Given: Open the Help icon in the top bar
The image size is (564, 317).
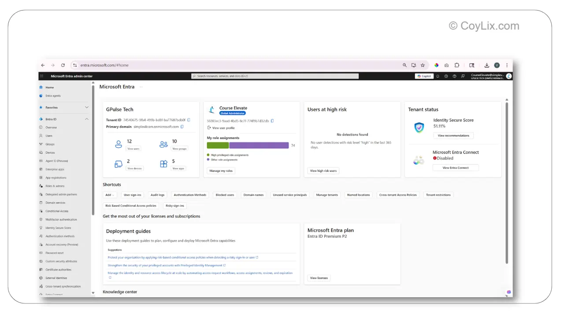Looking at the screenshot, I should coord(454,76).
